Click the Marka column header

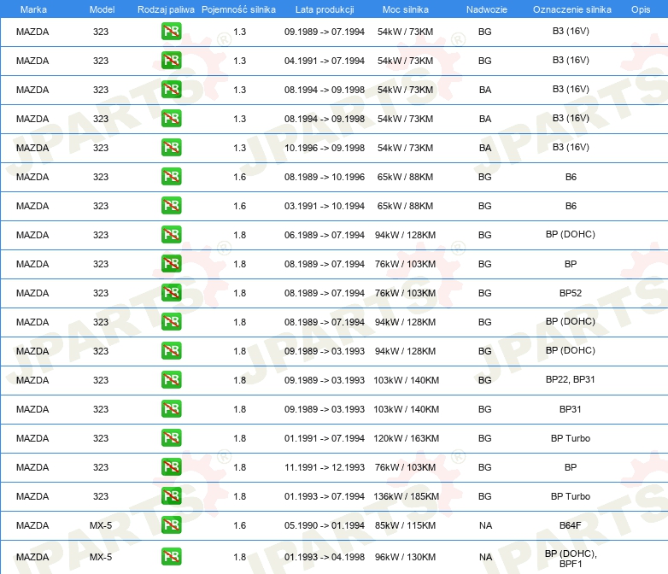click(x=33, y=9)
